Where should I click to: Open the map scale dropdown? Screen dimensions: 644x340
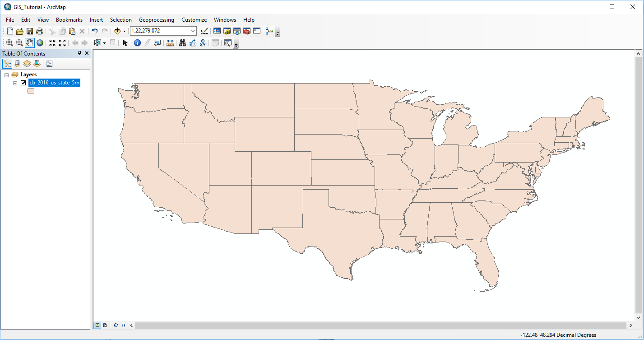(x=193, y=31)
